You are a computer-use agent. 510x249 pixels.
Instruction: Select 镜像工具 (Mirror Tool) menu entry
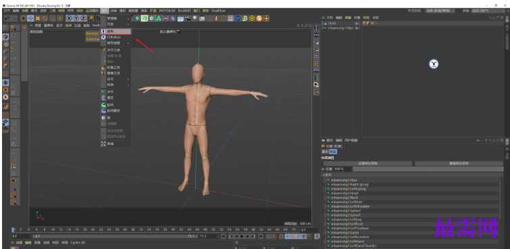pyautogui.click(x=116, y=73)
